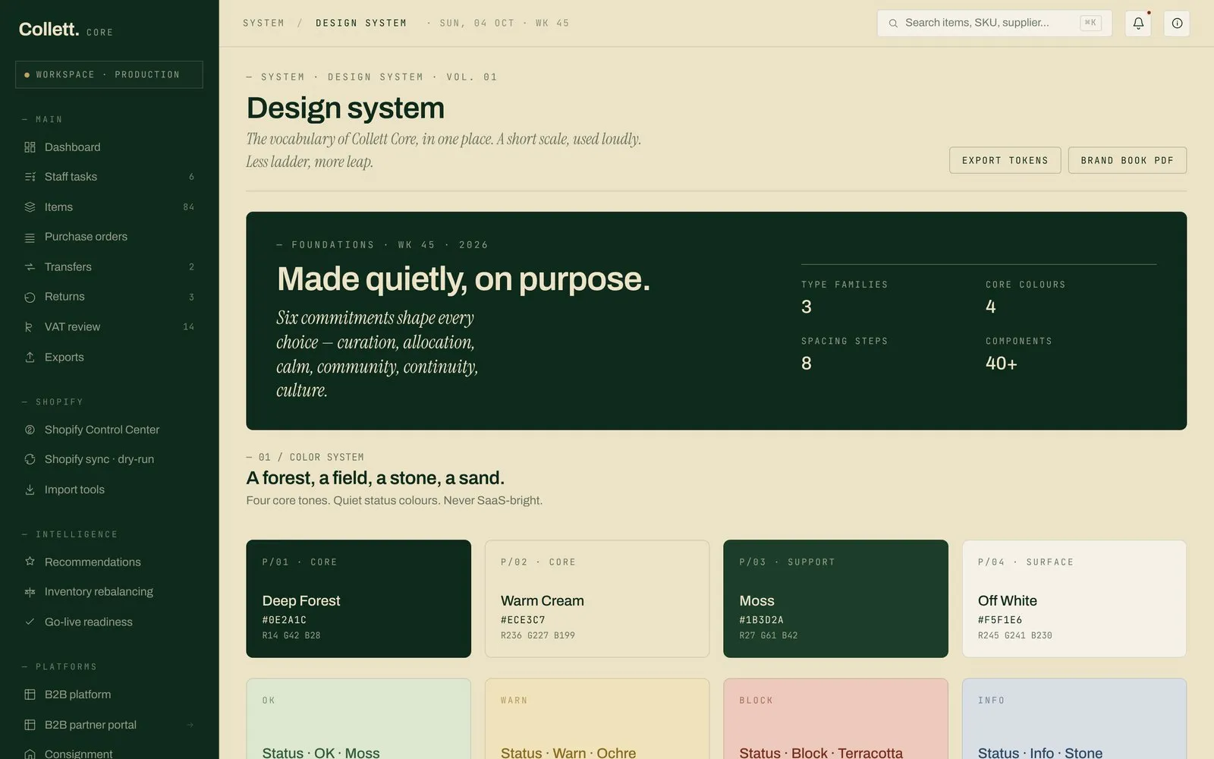
Task: Click the ⌘K shortcut badge
Action: 1090,23
